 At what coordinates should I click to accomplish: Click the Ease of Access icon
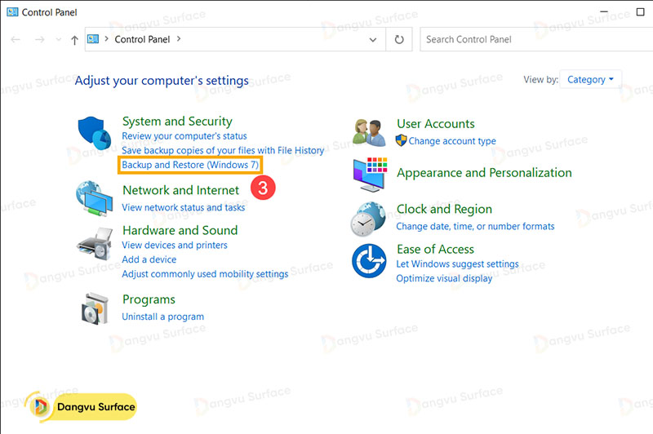pyautogui.click(x=369, y=261)
